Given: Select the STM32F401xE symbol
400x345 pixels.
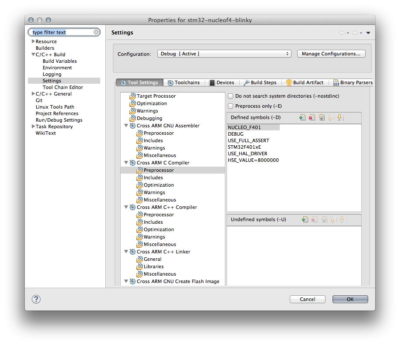Looking at the screenshot, I should pos(244,147).
